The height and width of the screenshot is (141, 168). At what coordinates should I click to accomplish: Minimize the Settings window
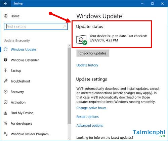point(142,4)
